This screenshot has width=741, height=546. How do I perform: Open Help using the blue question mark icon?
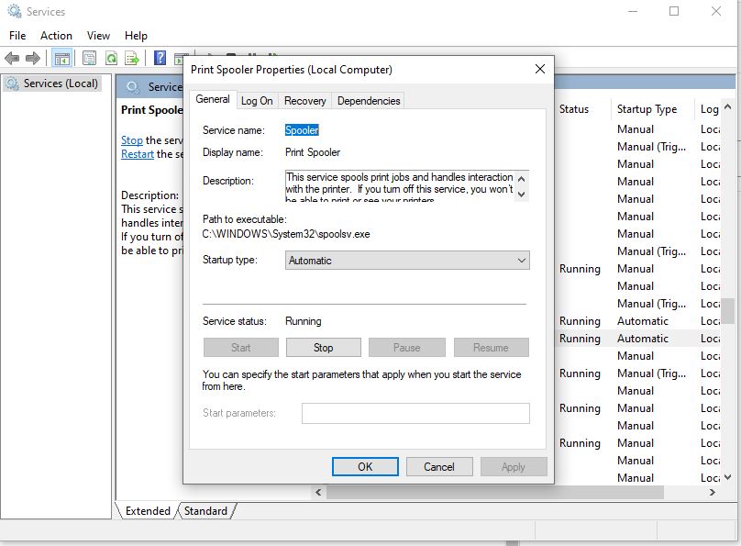160,58
